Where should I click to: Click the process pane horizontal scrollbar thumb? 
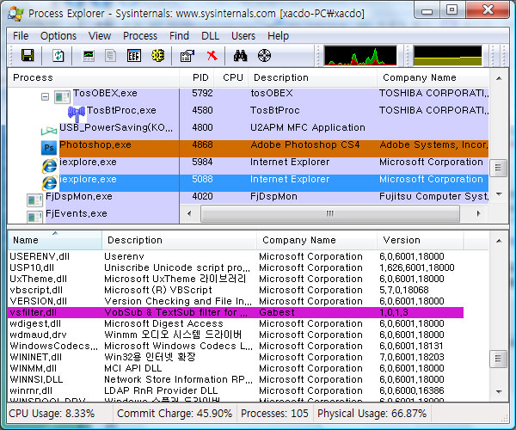coord(330,213)
